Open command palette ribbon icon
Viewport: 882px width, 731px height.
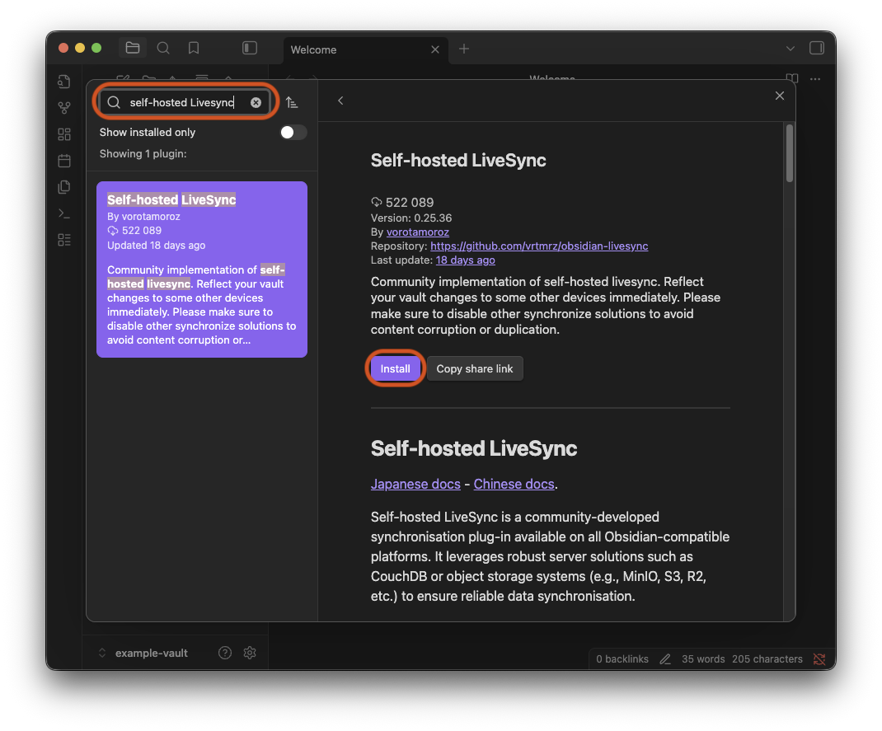point(64,213)
